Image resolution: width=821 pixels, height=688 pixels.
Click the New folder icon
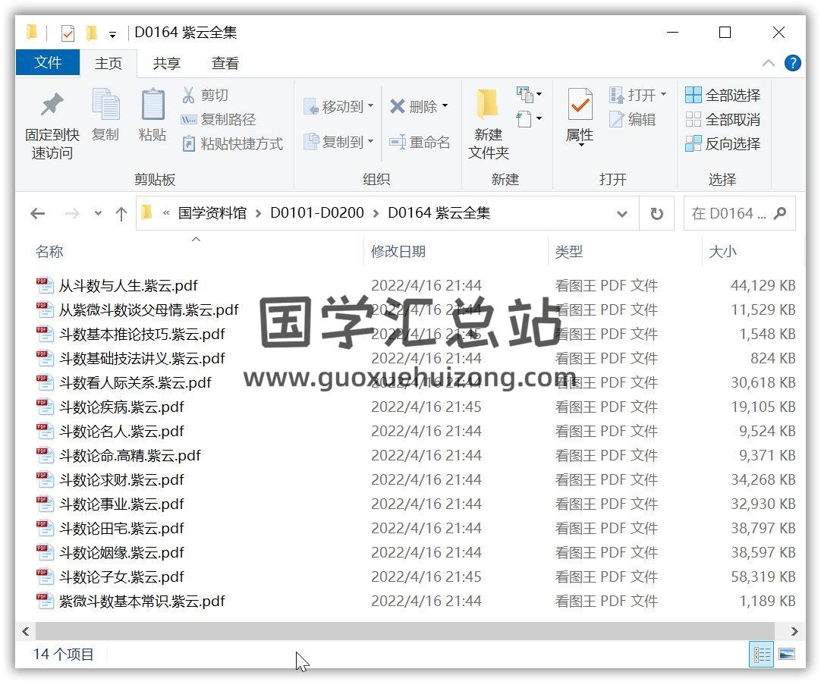point(487,103)
